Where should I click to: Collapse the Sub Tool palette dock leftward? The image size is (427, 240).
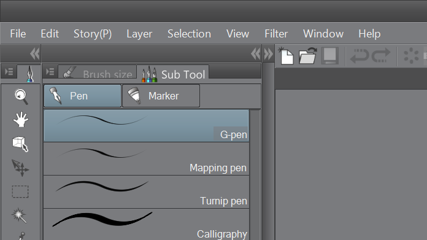pyautogui.click(x=256, y=53)
